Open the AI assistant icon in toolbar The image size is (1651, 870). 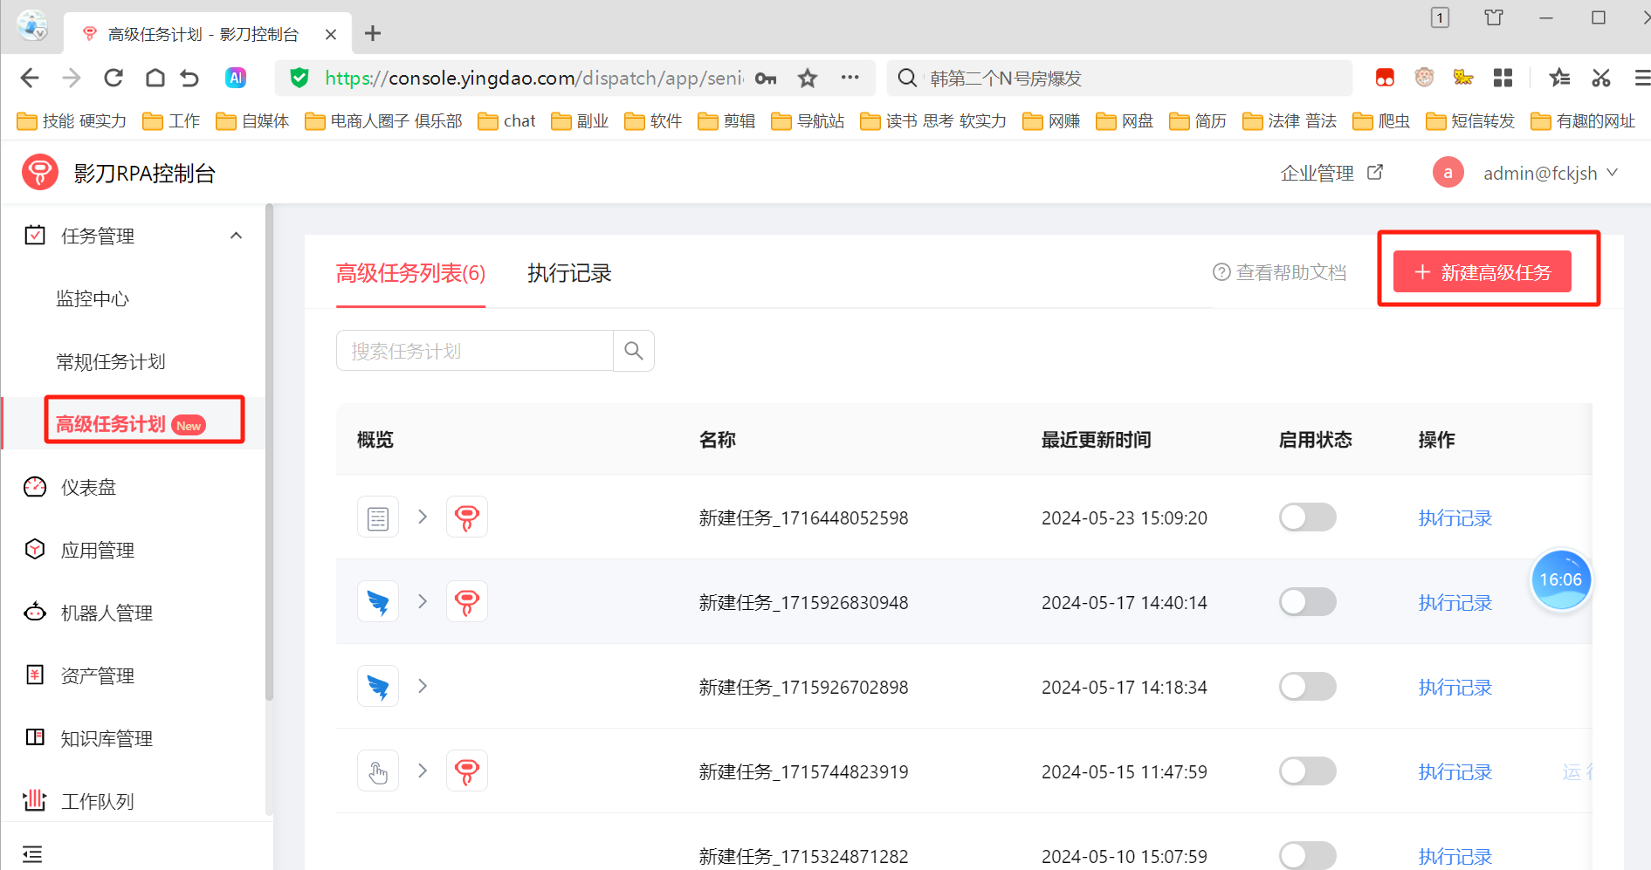[x=236, y=79]
